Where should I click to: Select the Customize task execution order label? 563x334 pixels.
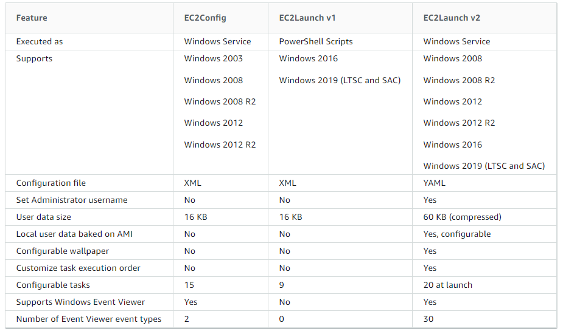(79, 268)
